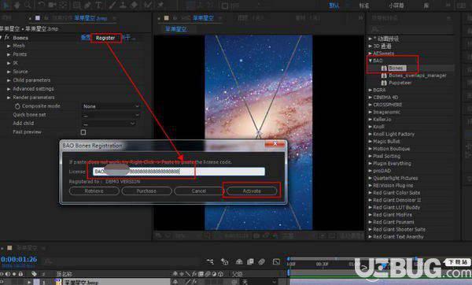The image size is (472, 285).
Task: Select the 苹果星空 composition viewer tab
Action: pyautogui.click(x=203, y=18)
